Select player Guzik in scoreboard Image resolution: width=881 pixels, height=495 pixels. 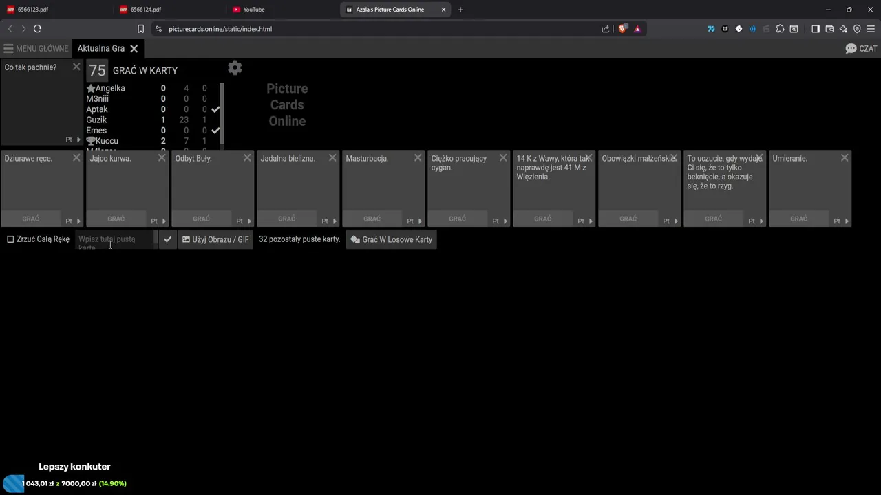pos(96,120)
